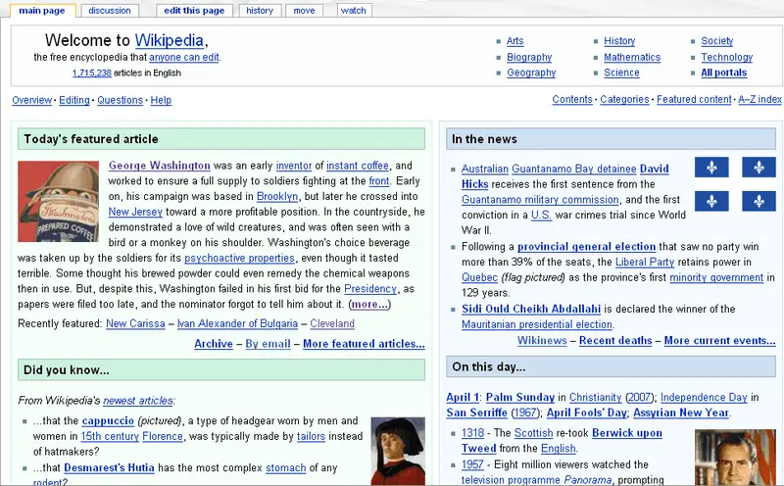Image resolution: width=784 pixels, height=486 pixels.
Task: Open the April 1 date link
Action: tap(463, 398)
